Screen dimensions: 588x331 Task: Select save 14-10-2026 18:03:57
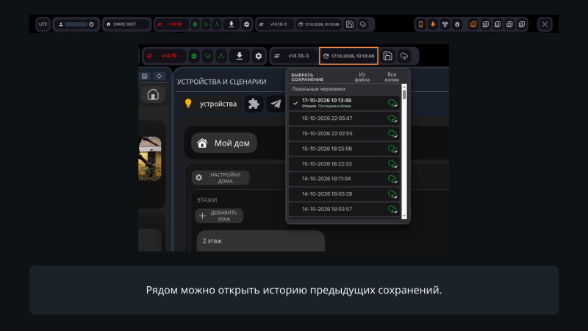(x=344, y=209)
